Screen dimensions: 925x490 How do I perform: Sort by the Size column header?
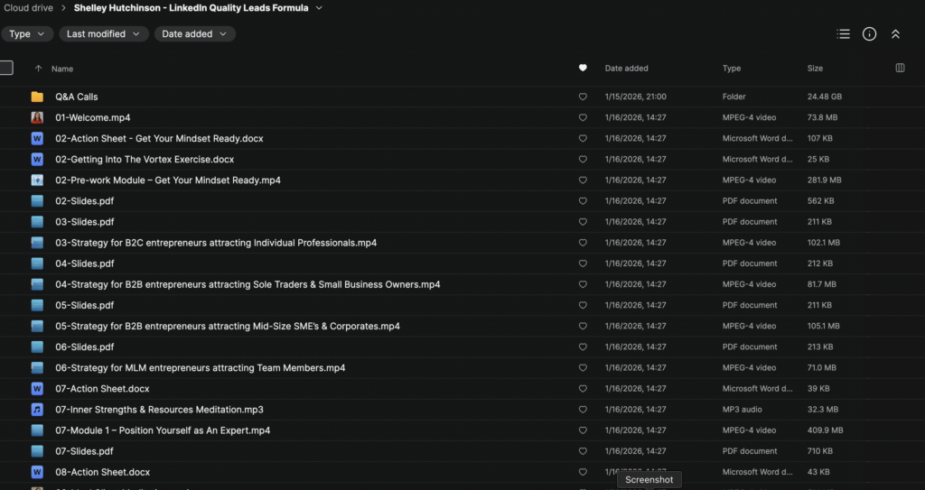[815, 69]
